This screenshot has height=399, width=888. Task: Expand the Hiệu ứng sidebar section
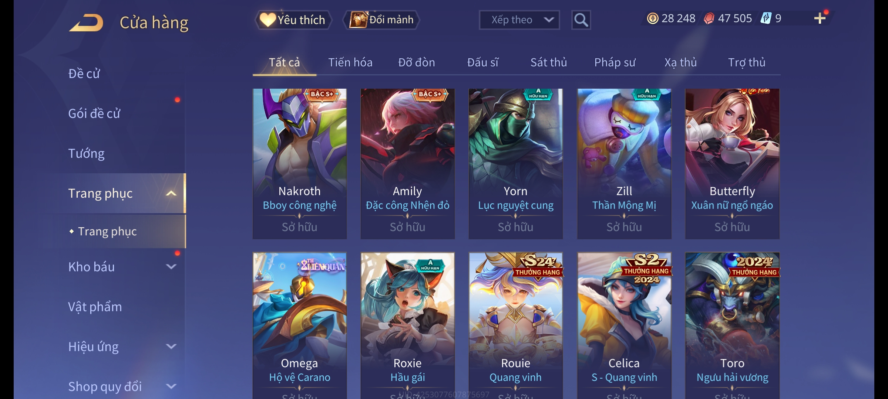[x=171, y=346]
